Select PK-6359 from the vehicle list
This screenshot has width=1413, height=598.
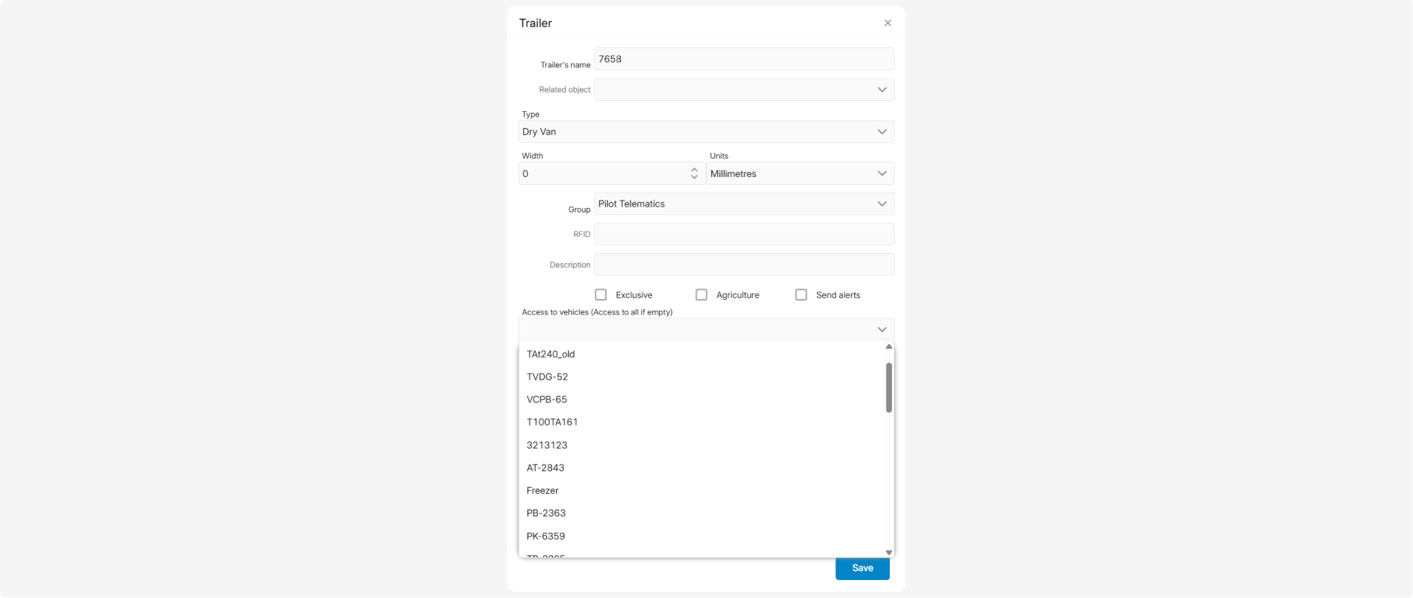pos(702,536)
